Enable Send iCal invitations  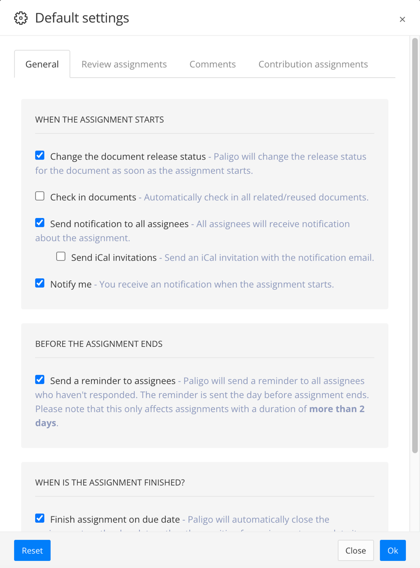click(61, 256)
